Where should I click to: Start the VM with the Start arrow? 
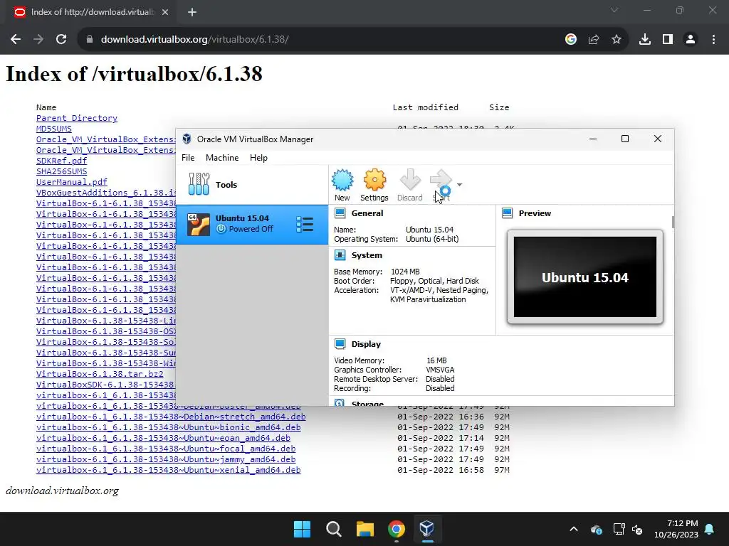pos(441,180)
